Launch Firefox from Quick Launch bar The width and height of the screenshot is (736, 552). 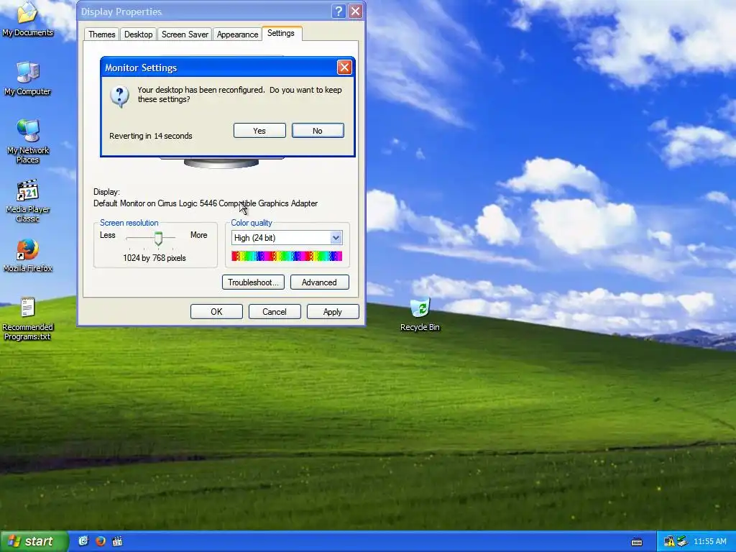[x=101, y=541]
